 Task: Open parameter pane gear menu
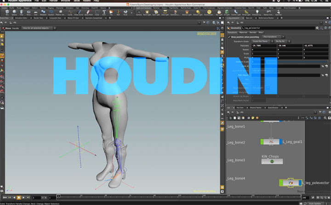[317, 28]
